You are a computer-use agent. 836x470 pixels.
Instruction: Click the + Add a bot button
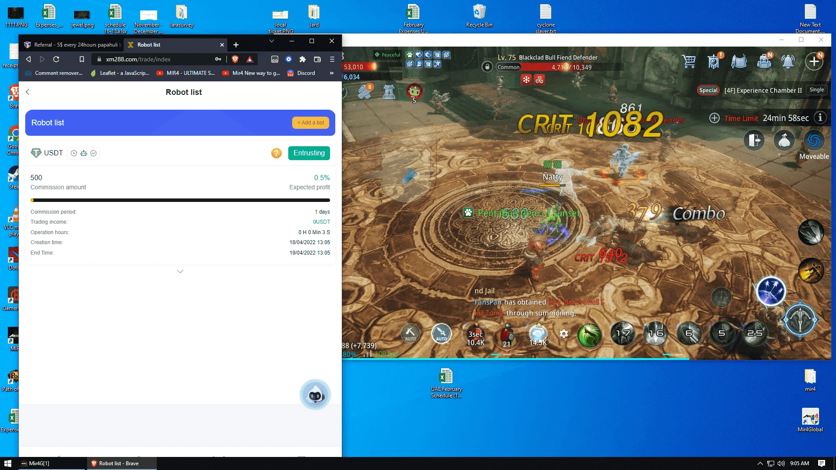pyautogui.click(x=310, y=123)
